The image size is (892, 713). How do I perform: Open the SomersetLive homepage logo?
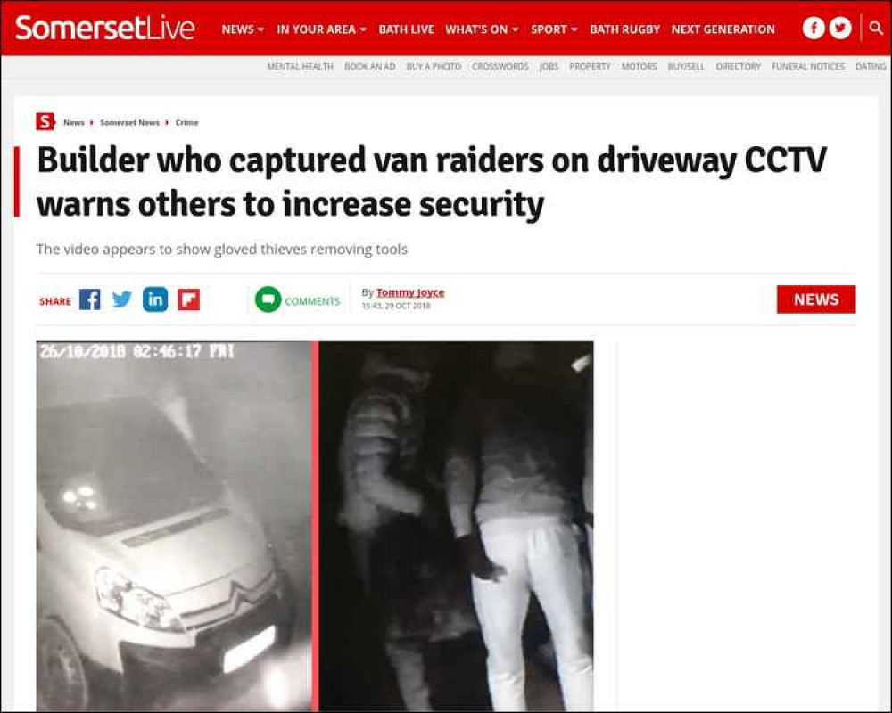pyautogui.click(x=104, y=28)
